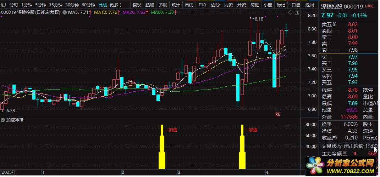Click the 买一 price 7.97
Image resolution: width=380 pixels, height=177 pixels.
(x=353, y=57)
